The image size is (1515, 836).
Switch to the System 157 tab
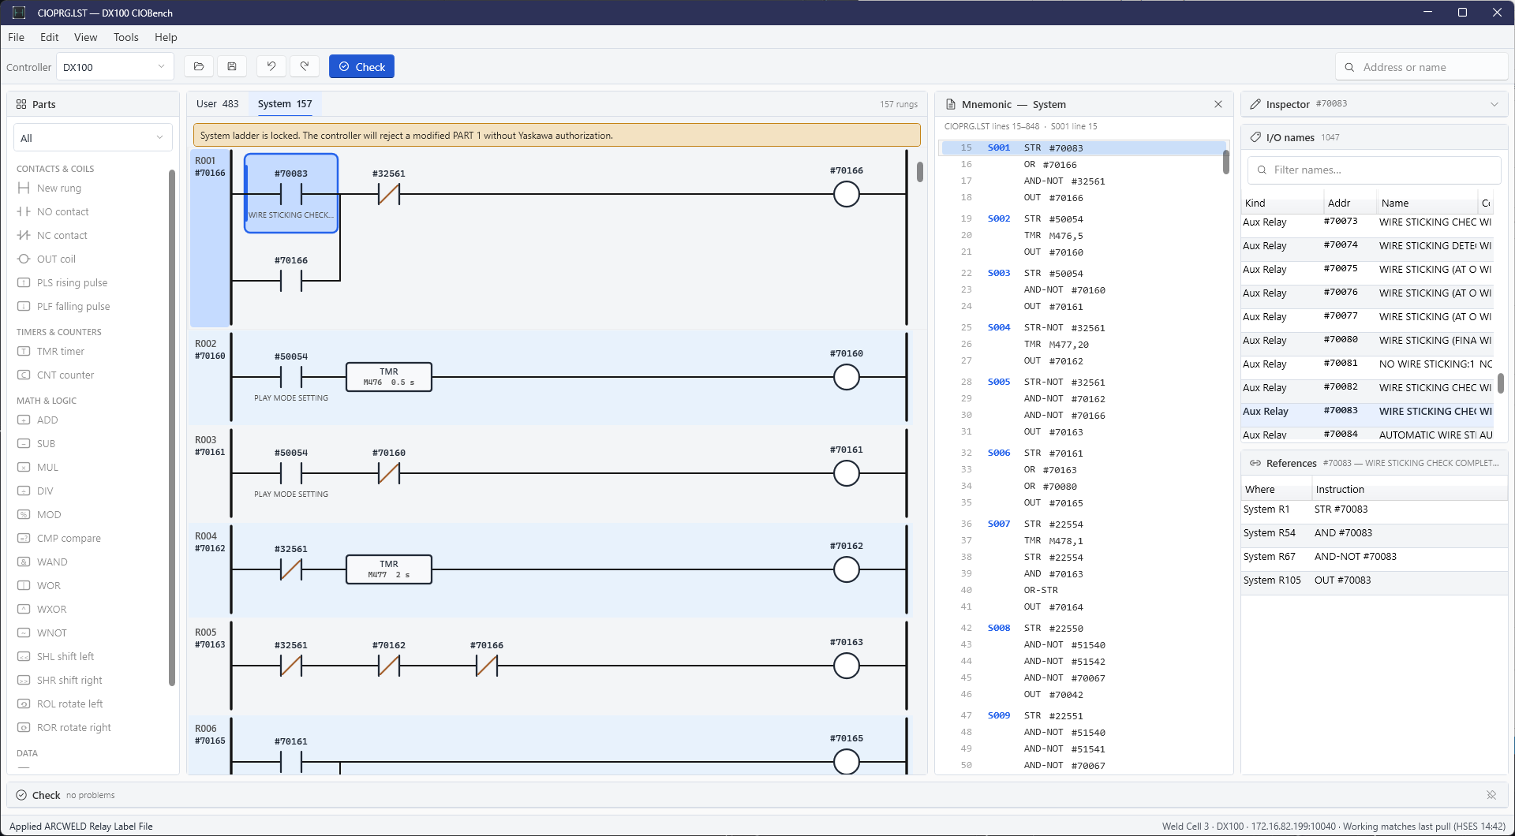[x=285, y=104]
